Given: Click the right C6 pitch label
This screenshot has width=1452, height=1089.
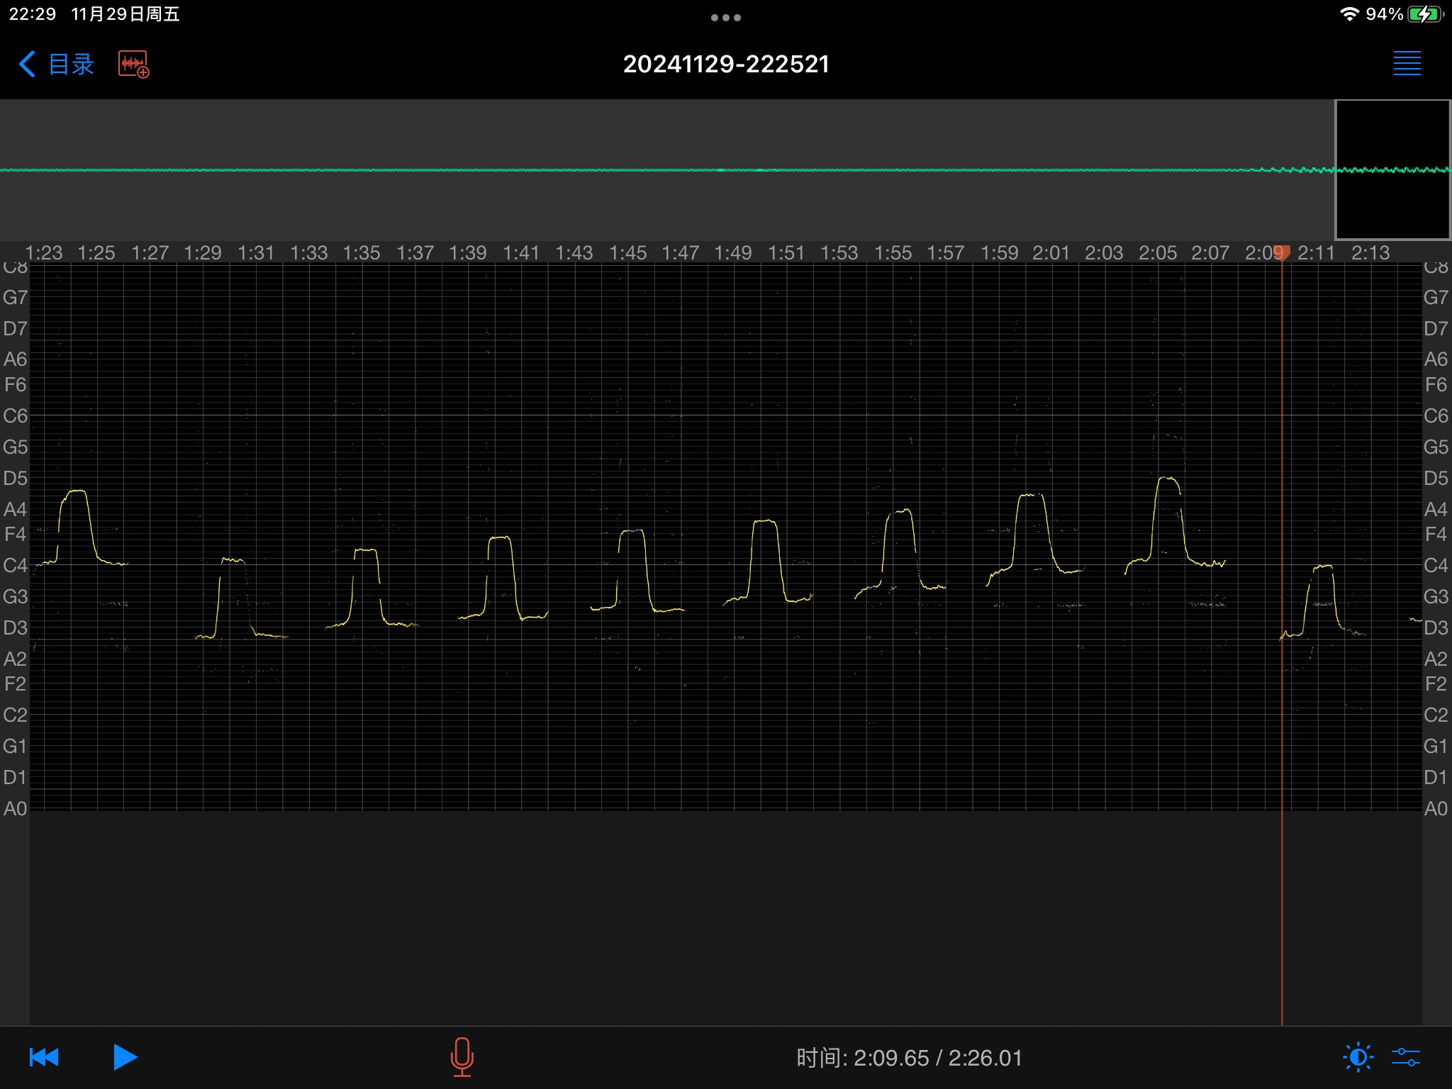Looking at the screenshot, I should pyautogui.click(x=1436, y=416).
